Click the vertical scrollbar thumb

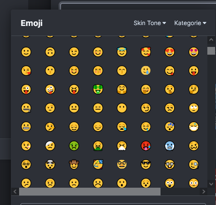coord(211,51)
